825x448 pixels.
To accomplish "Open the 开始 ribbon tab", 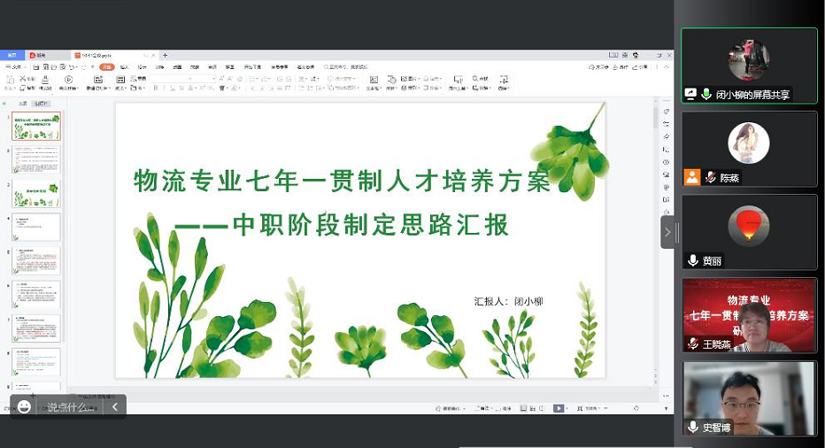I will click(106, 66).
